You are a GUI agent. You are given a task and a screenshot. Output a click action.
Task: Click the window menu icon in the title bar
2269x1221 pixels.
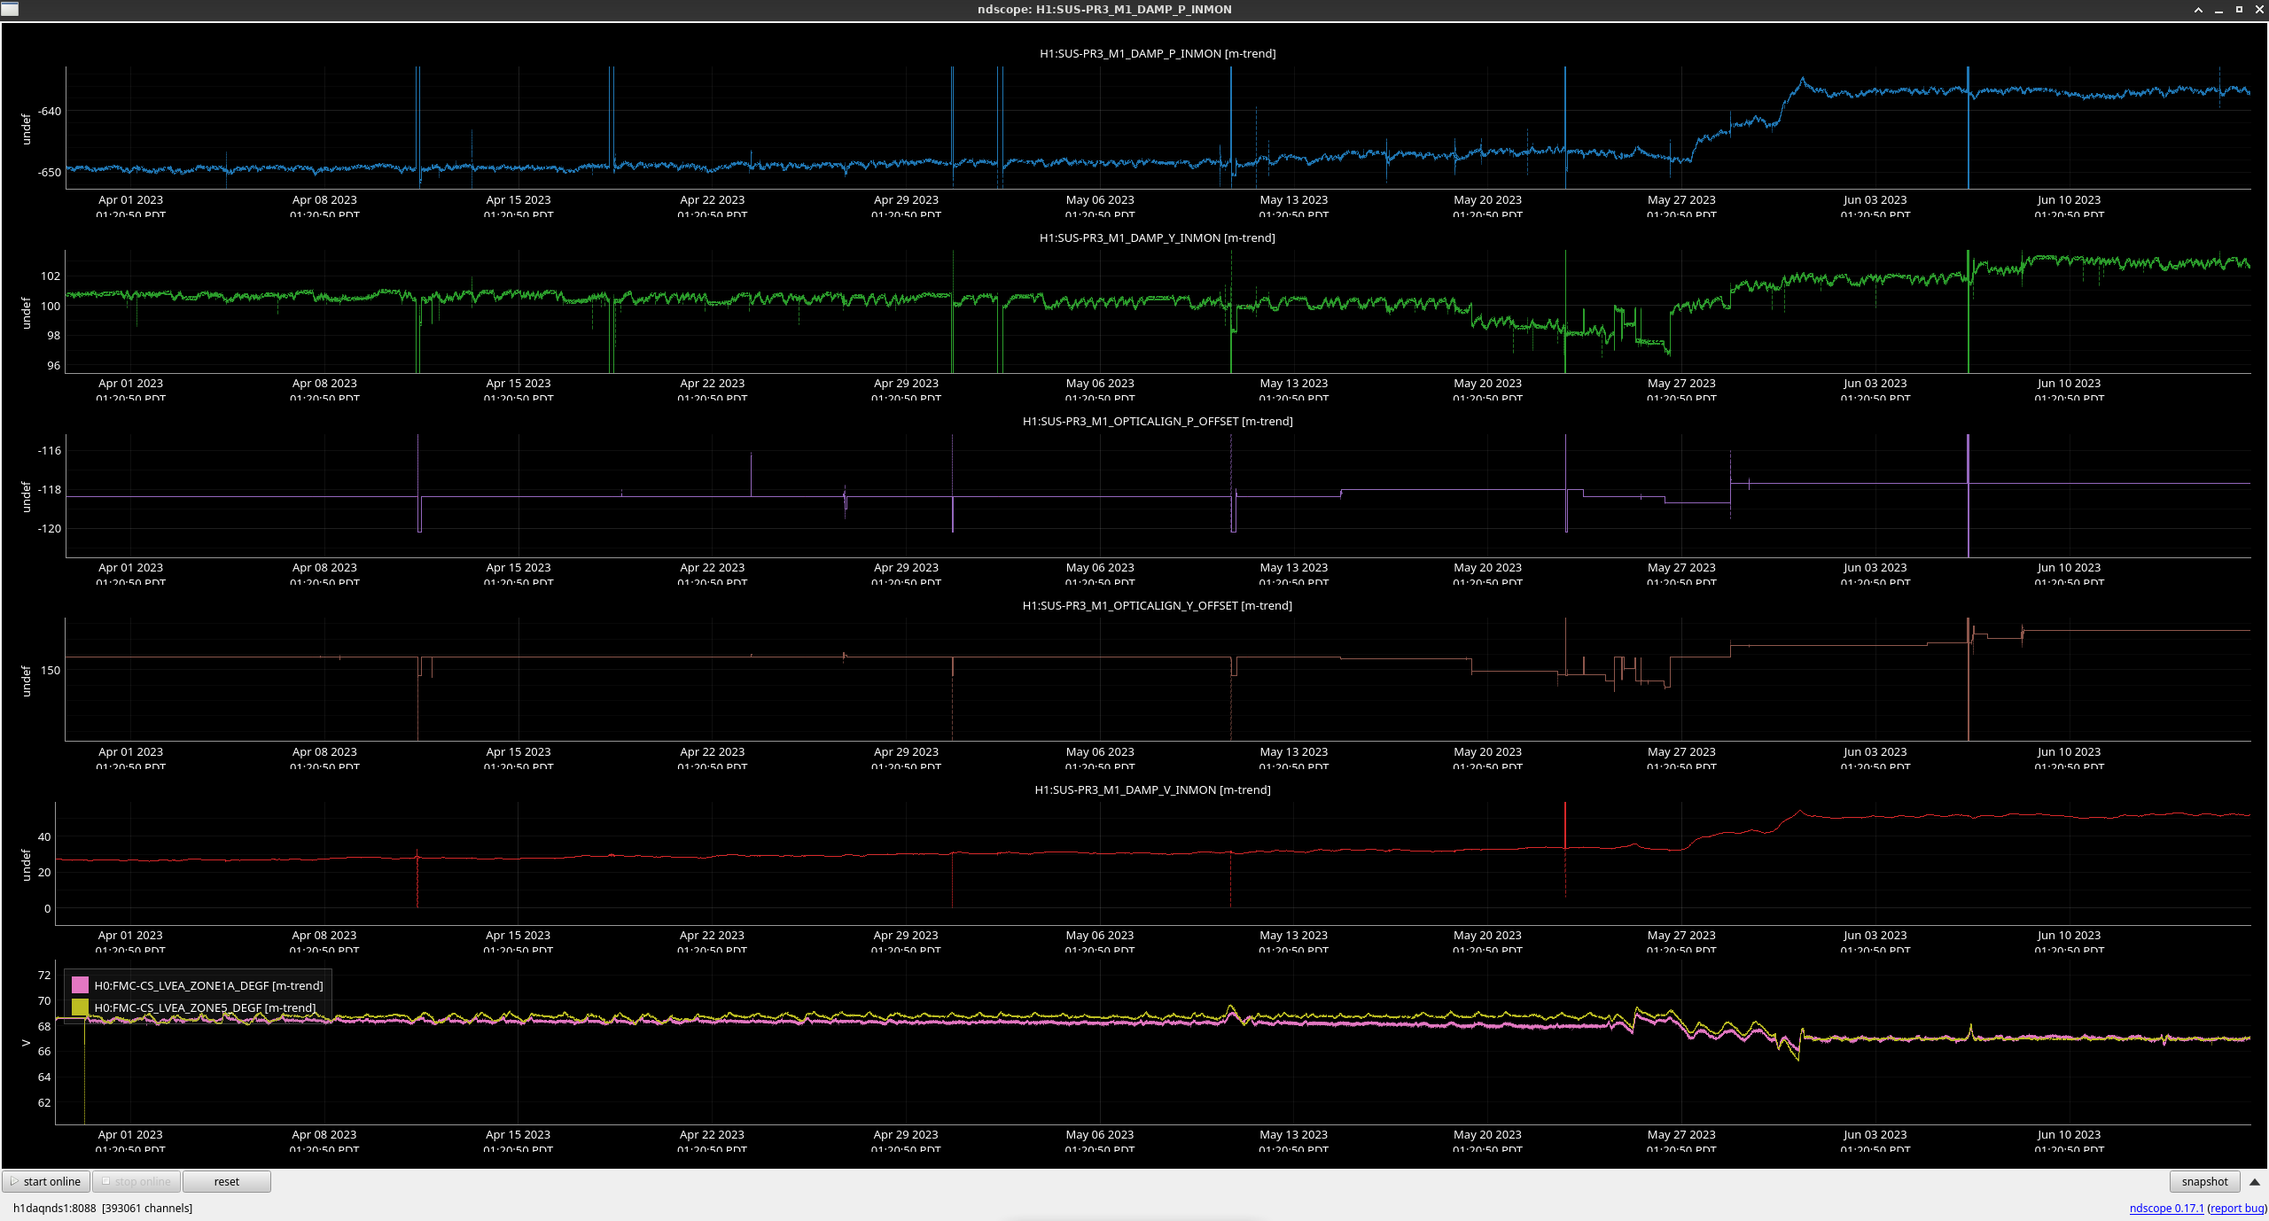click(10, 9)
